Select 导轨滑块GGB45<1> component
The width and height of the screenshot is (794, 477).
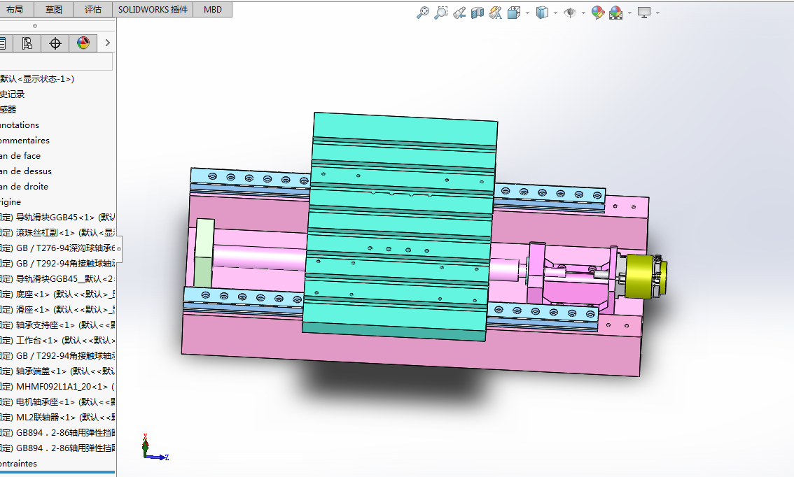pyautogui.click(x=57, y=217)
